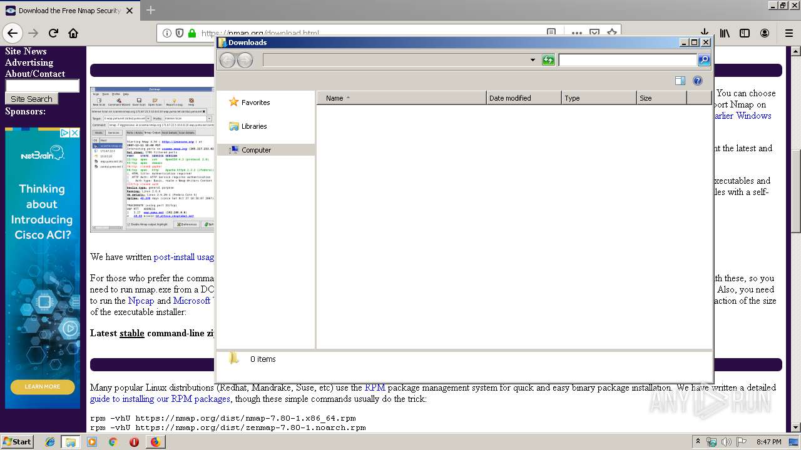Open the RPM link
The height and width of the screenshot is (450, 801).
click(375, 387)
